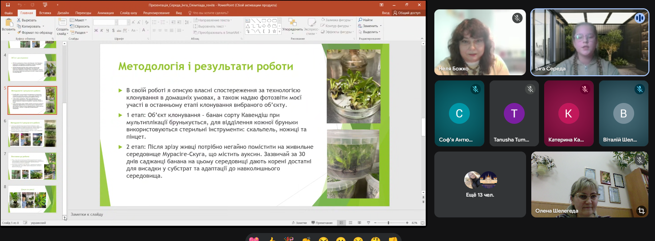Click the Save icon in the title bar
This screenshot has height=241, width=655.
tap(8, 5)
